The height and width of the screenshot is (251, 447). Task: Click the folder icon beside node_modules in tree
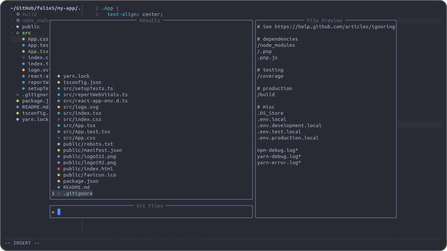click(x=18, y=20)
